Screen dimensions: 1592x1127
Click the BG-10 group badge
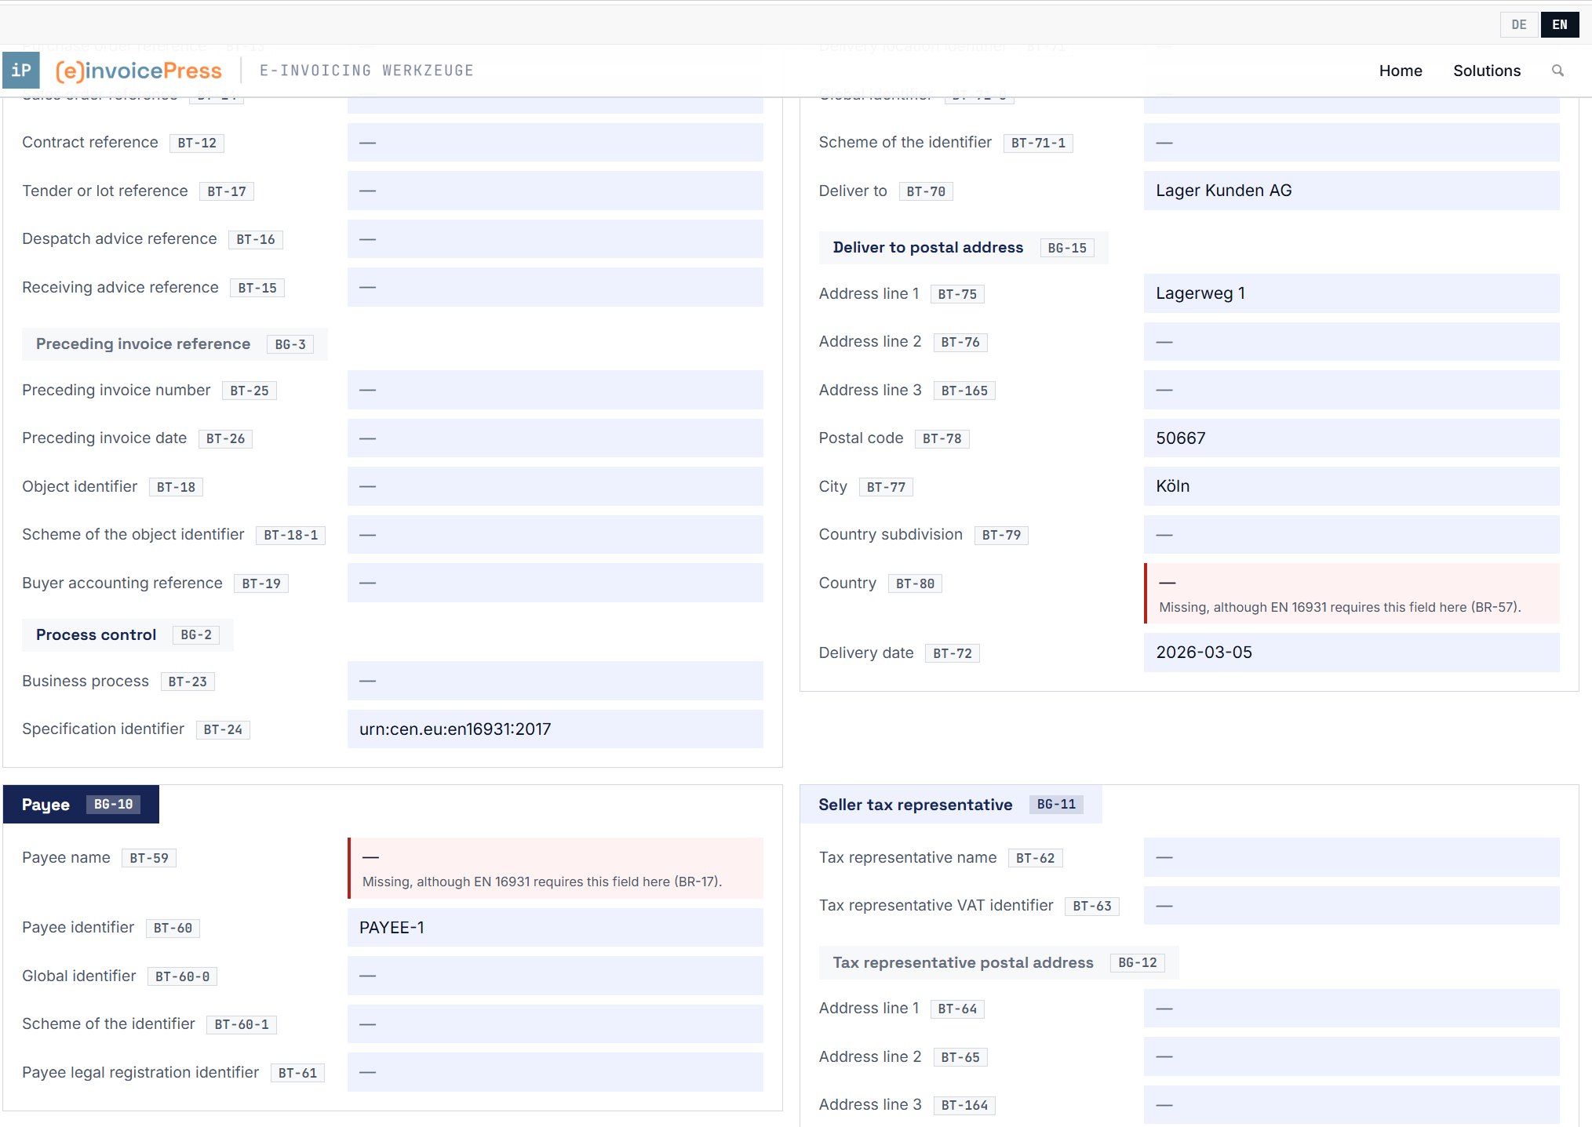click(113, 804)
